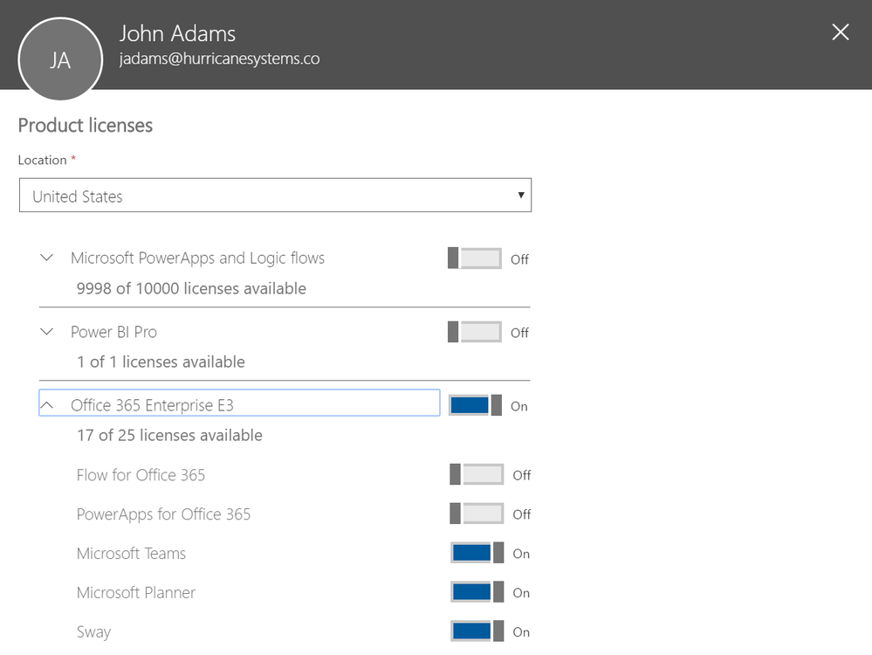Click '1 of 1 licenses available' text
This screenshot has width=872, height=655.
tap(161, 362)
